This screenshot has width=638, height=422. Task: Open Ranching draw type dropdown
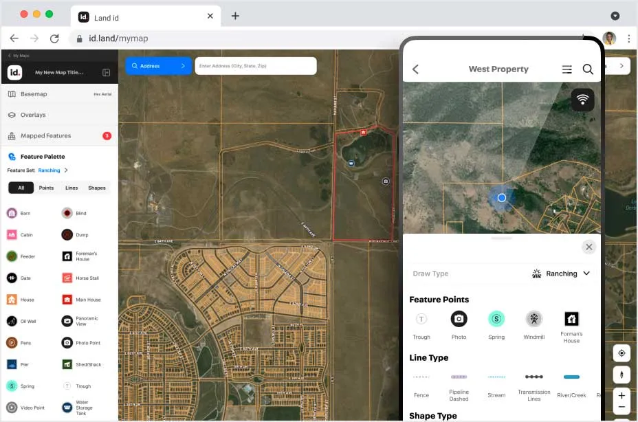click(561, 274)
